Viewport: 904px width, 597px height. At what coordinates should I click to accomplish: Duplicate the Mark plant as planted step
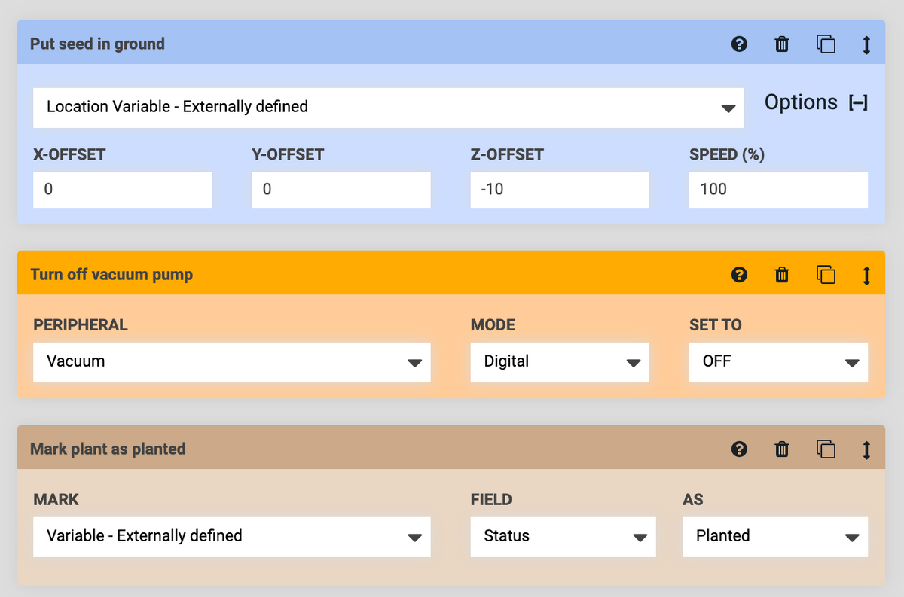click(826, 449)
